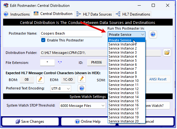Click the Cancel button

(x=160, y=122)
